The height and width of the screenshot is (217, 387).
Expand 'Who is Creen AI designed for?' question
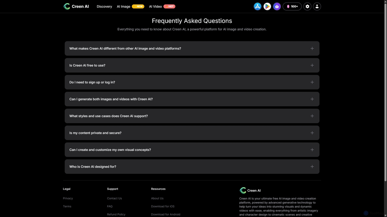click(192, 167)
